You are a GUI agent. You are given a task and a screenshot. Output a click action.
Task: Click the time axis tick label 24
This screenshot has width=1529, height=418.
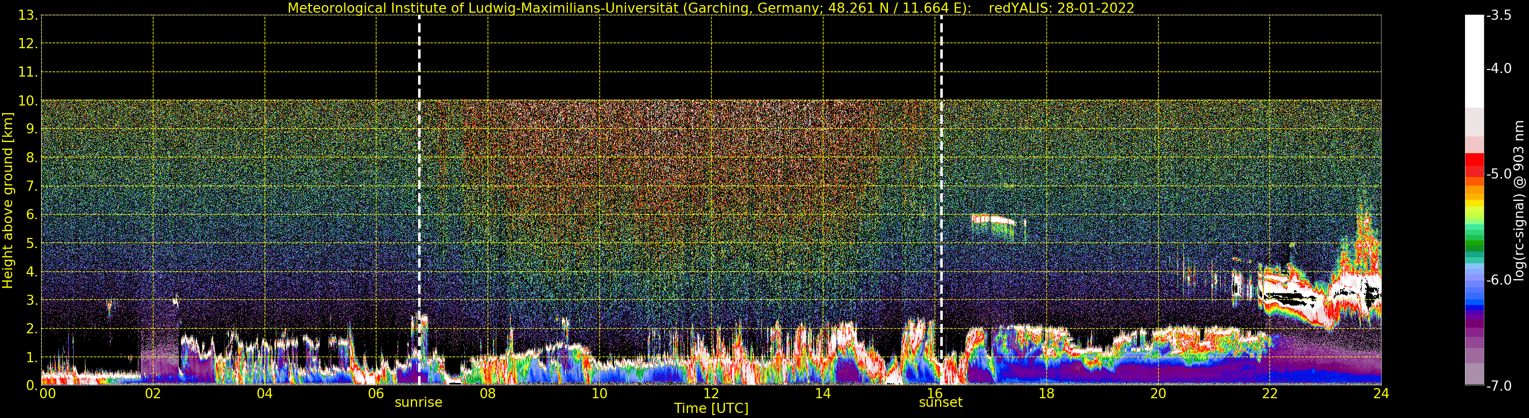coord(1381,393)
